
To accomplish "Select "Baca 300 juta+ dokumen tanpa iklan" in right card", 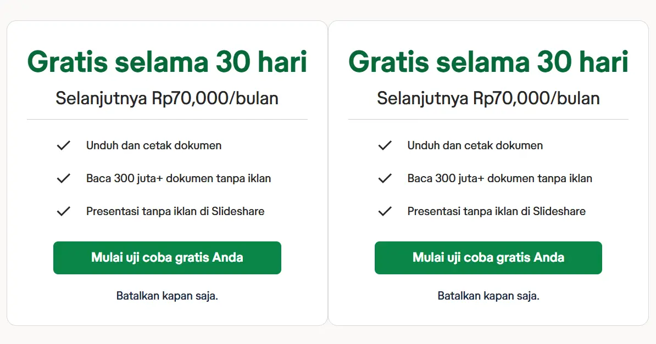I will click(500, 178).
